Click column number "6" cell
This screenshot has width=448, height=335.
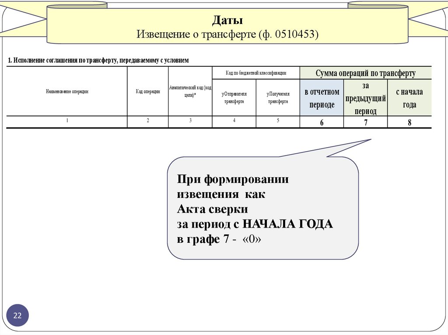[x=322, y=122]
